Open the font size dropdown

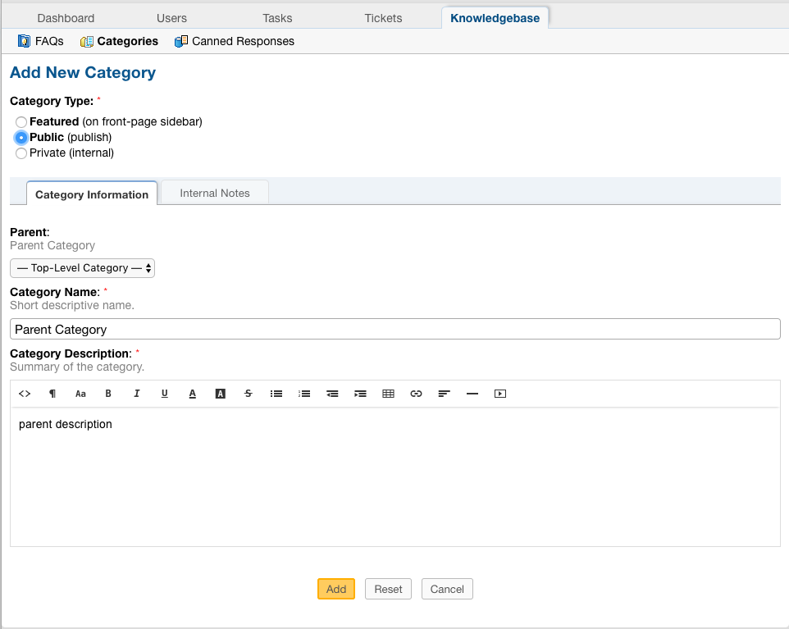(80, 394)
